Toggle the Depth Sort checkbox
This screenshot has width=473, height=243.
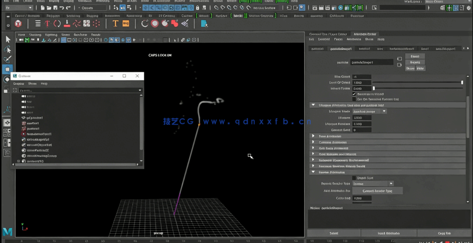[354, 178]
